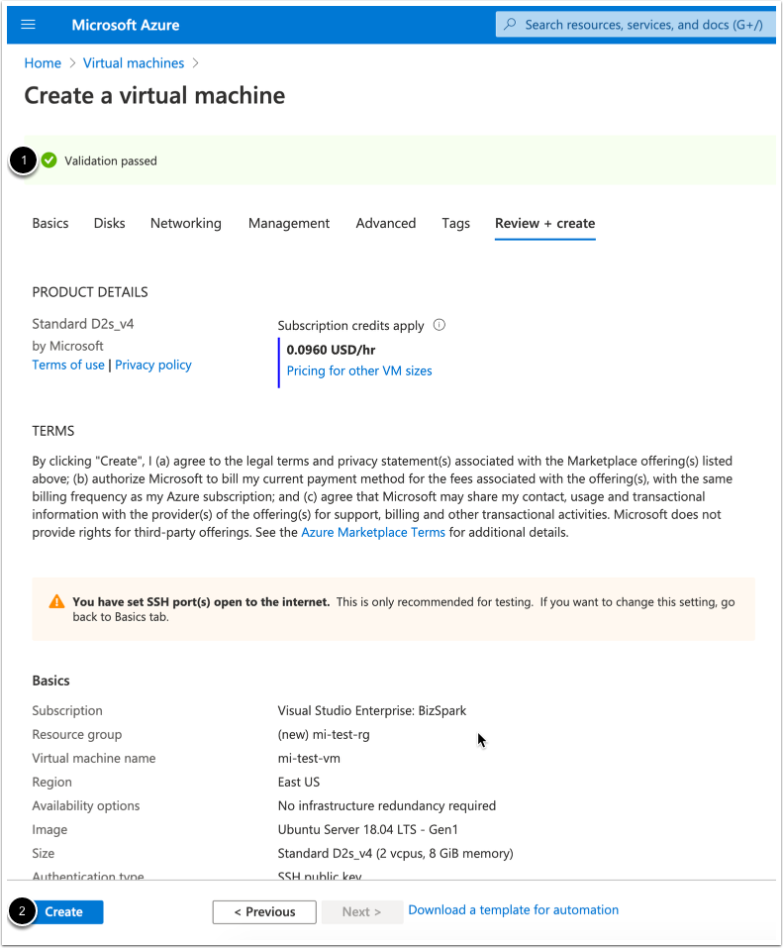
Task: Click the Size label in Basics
Action: coord(43,853)
